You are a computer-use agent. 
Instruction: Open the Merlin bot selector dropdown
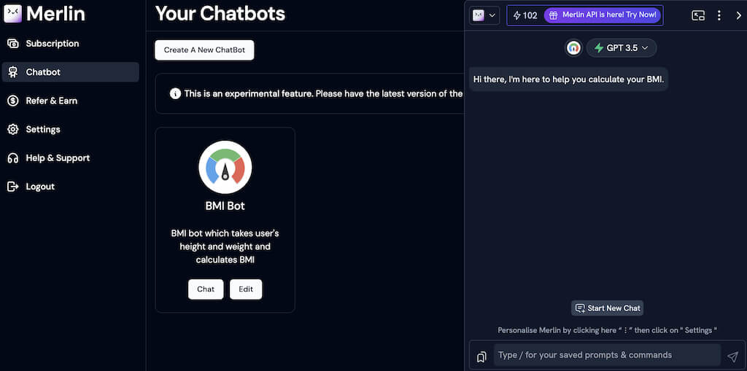pos(484,15)
